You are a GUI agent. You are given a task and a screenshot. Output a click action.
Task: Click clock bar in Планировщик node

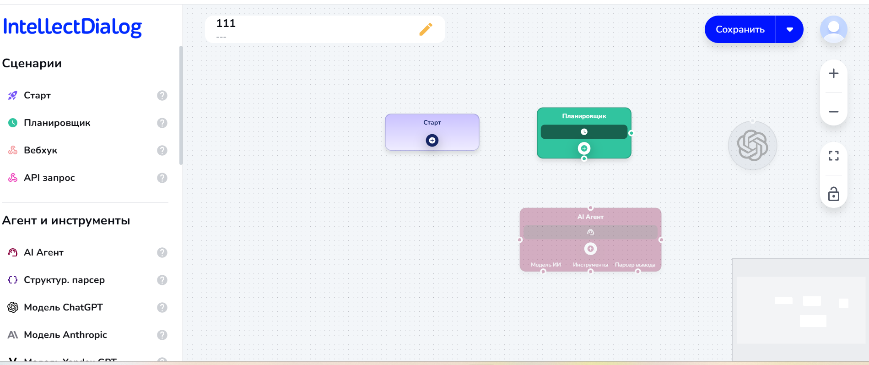click(584, 132)
